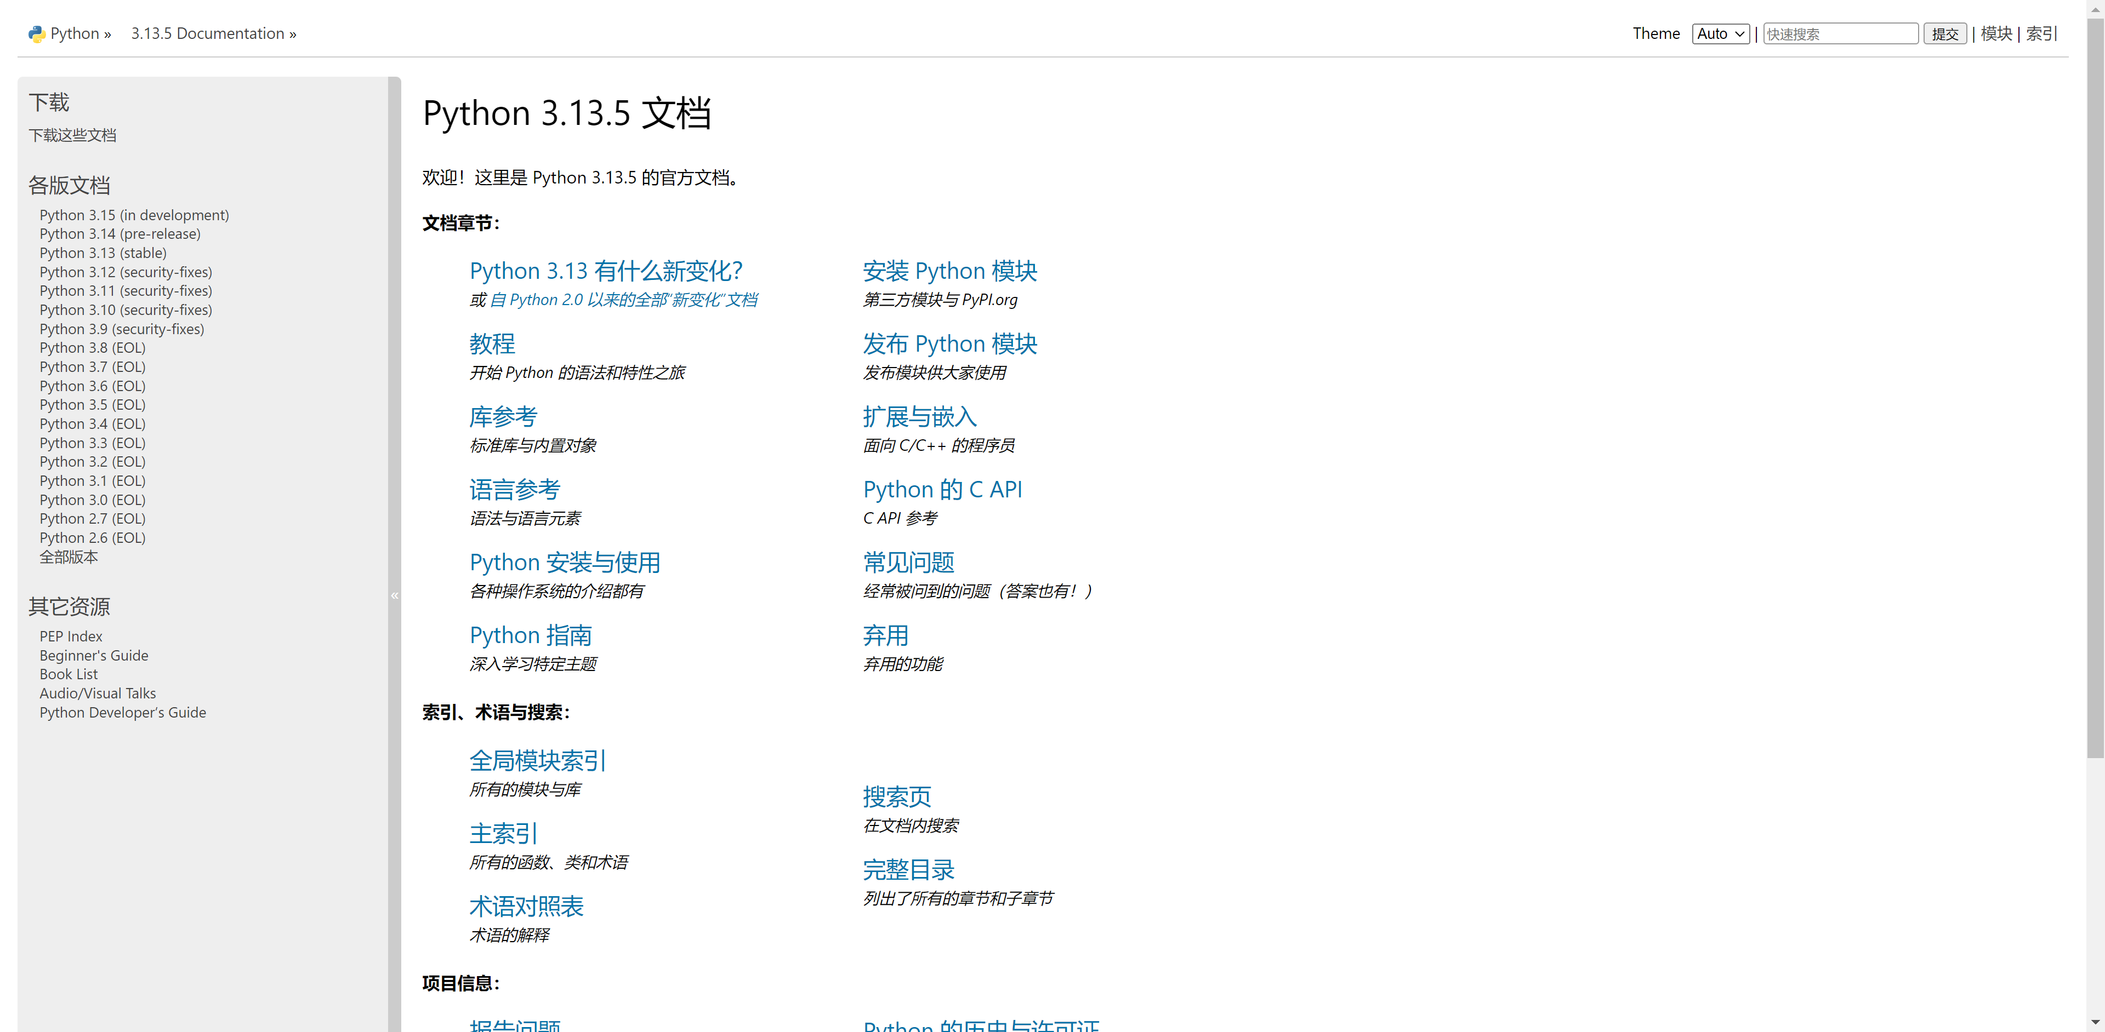The height and width of the screenshot is (1032, 2105).
Task: Open Python 3.15 (in development) docs
Action: click(x=134, y=215)
